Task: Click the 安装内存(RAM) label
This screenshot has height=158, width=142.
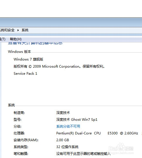Action: [26, 140]
